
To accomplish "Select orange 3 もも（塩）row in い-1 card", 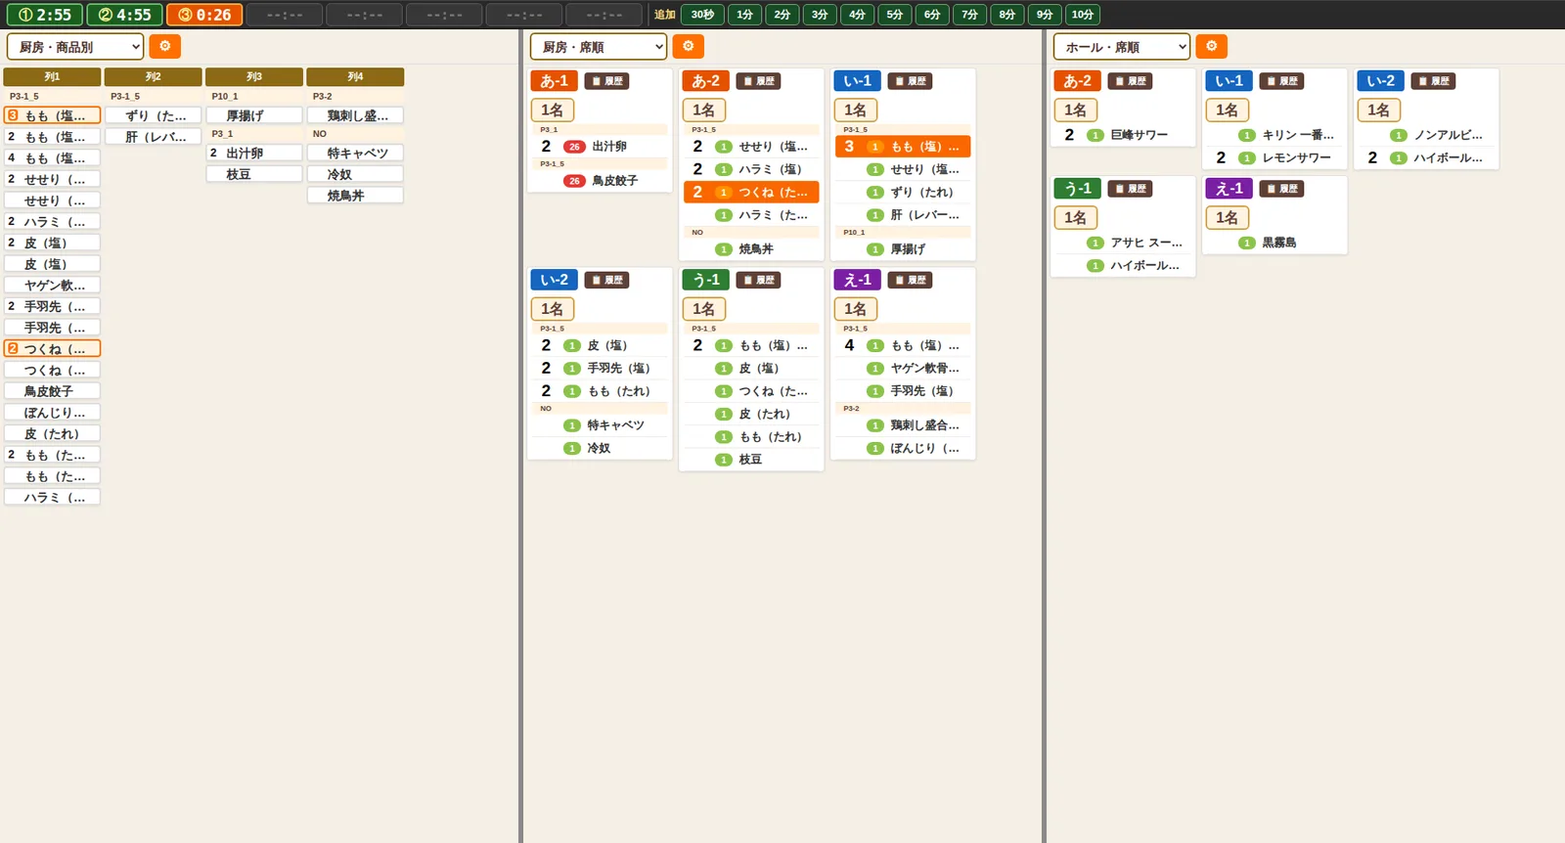I will [x=903, y=147].
